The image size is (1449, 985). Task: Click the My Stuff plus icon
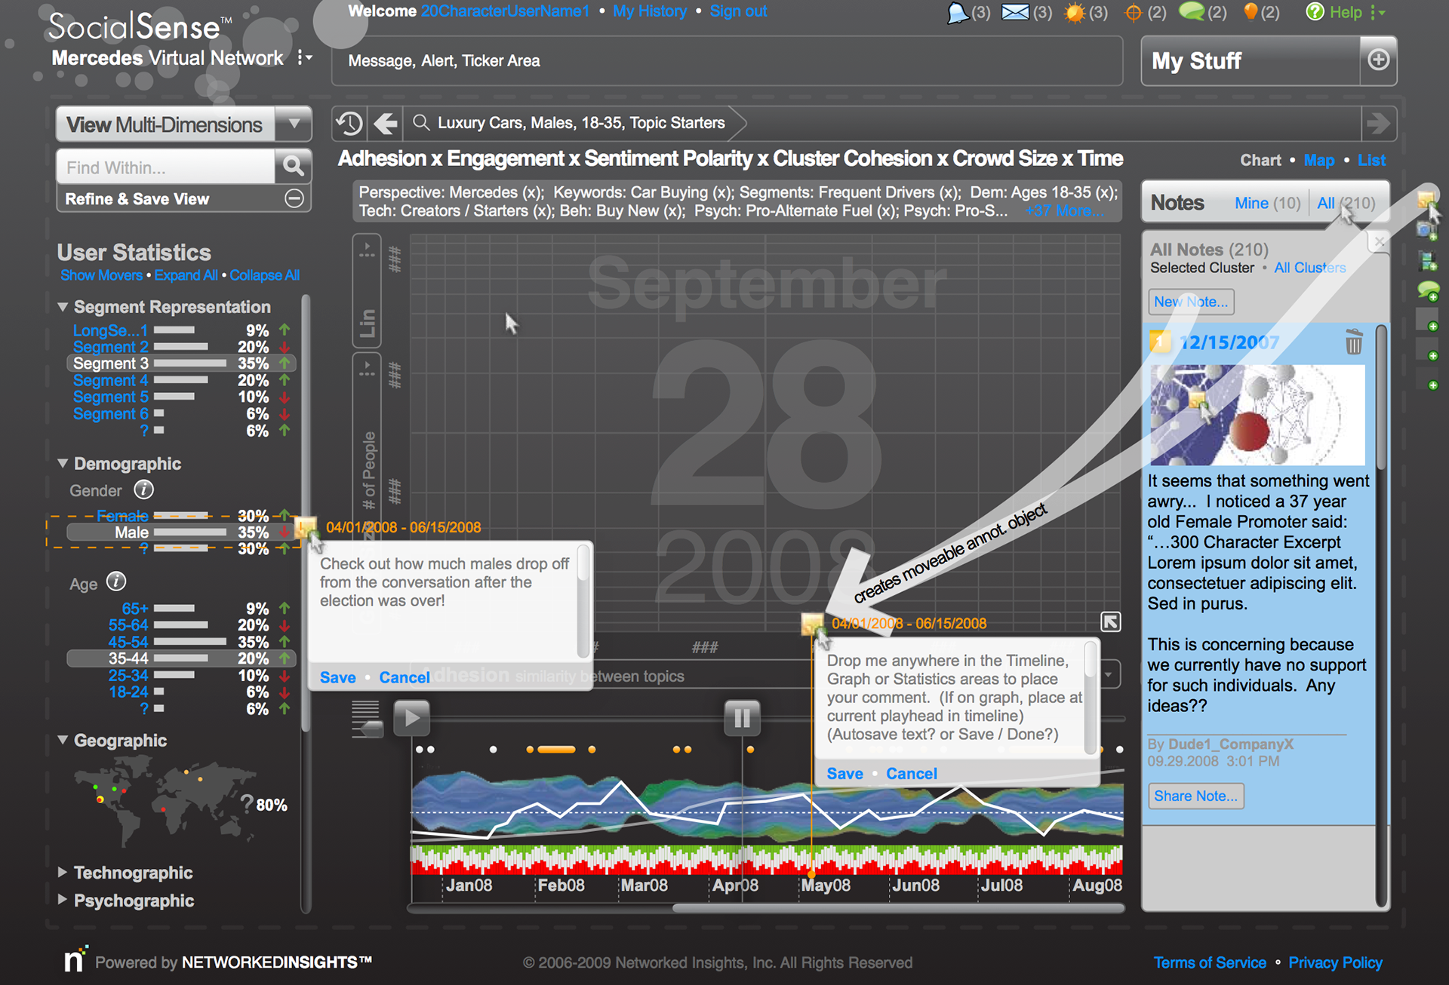click(1378, 60)
